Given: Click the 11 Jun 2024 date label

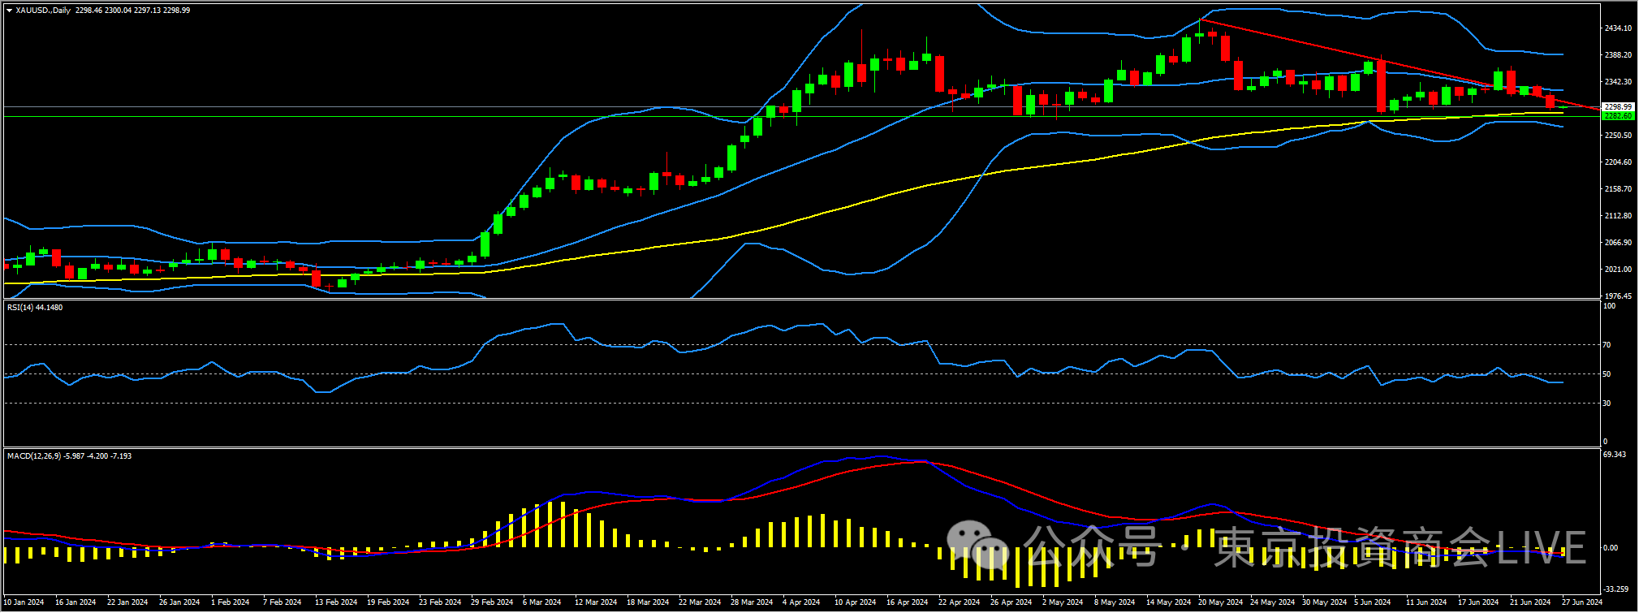Looking at the screenshot, I should (x=1426, y=602).
